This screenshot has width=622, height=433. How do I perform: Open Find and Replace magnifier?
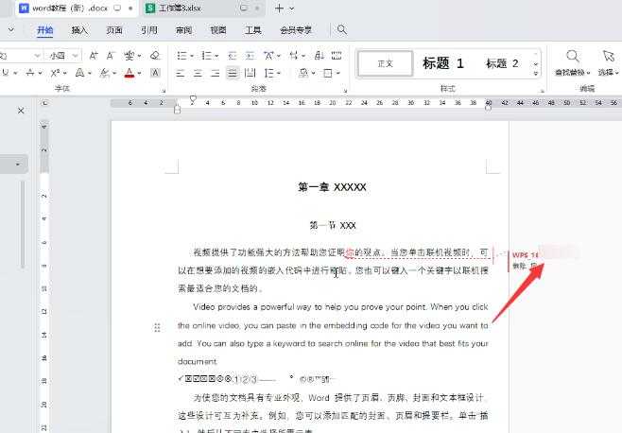(x=573, y=56)
